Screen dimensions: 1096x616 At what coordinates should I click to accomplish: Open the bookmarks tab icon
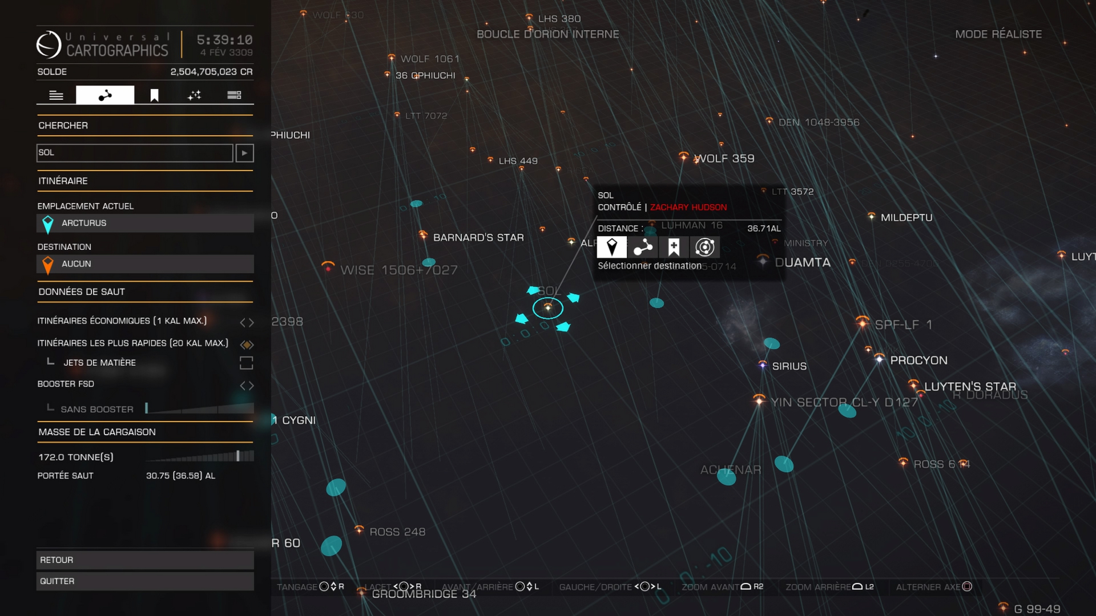pyautogui.click(x=154, y=95)
